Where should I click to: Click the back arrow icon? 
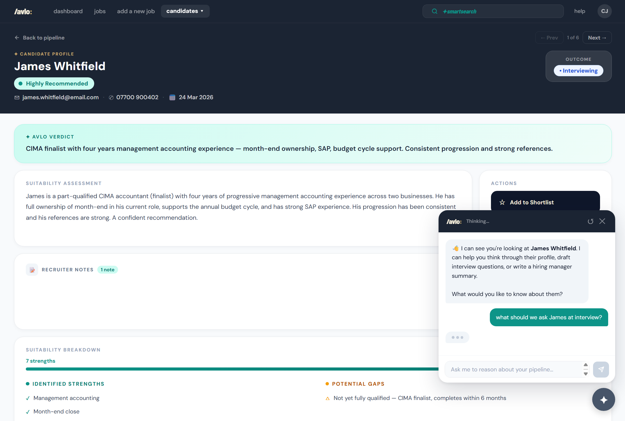click(x=17, y=38)
